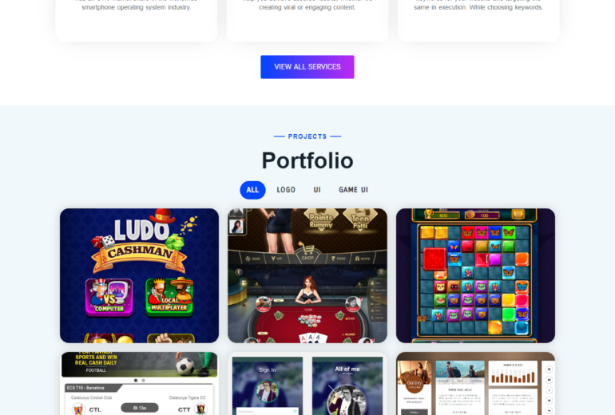This screenshot has width=615, height=415.
Task: Open the Ludo Cashman project thumbnail
Action: click(x=139, y=275)
